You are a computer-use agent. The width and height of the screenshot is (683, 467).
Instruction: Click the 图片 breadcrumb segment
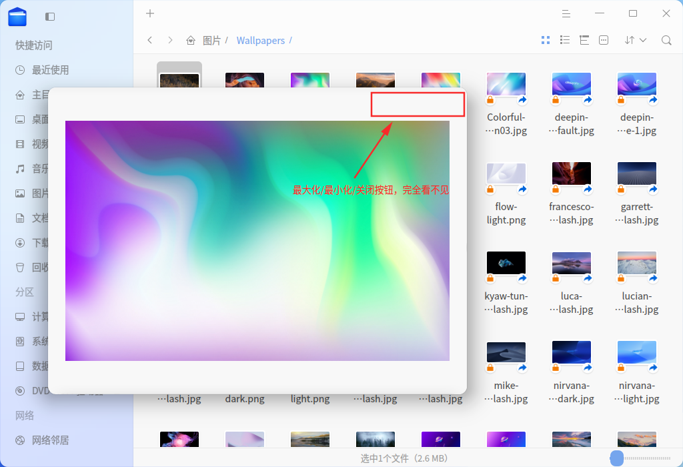(211, 41)
